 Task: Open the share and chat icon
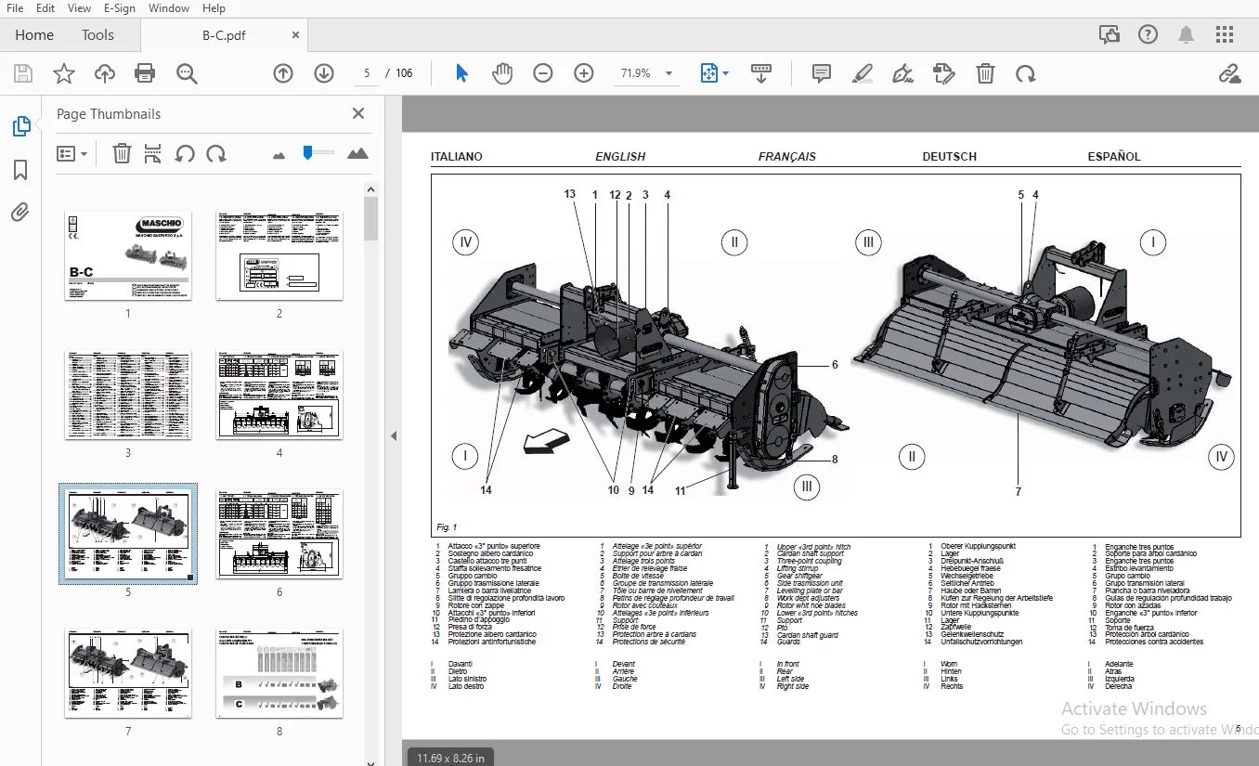[1109, 35]
